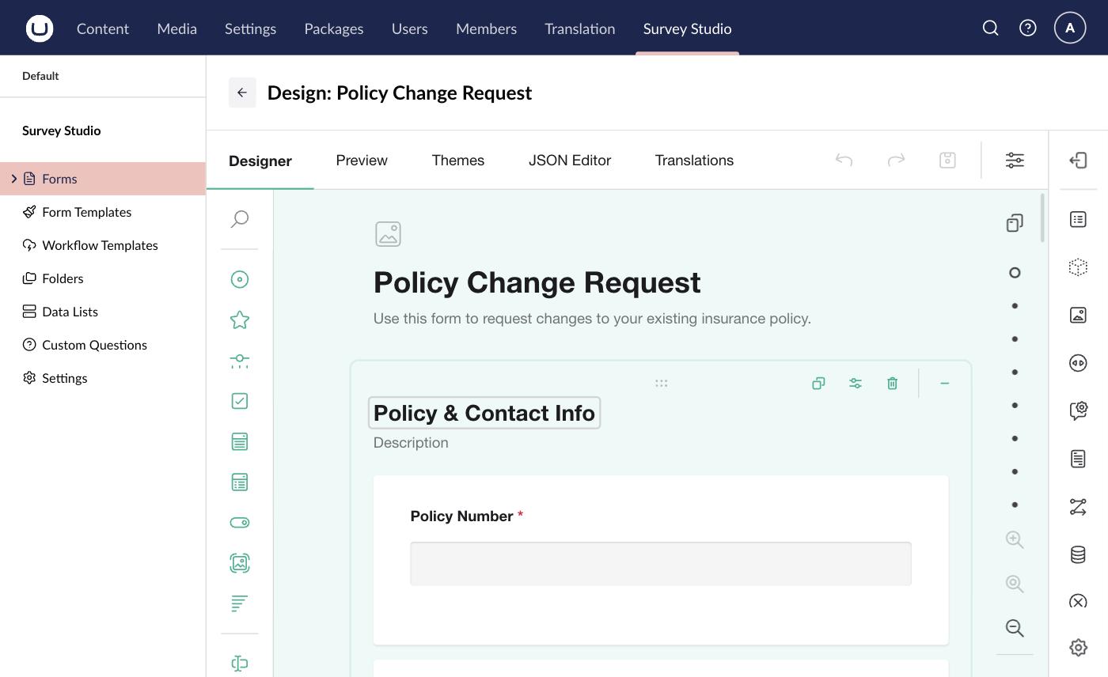Switch to the Themes tab
Viewport: 1108px width, 677px height.
(458, 161)
